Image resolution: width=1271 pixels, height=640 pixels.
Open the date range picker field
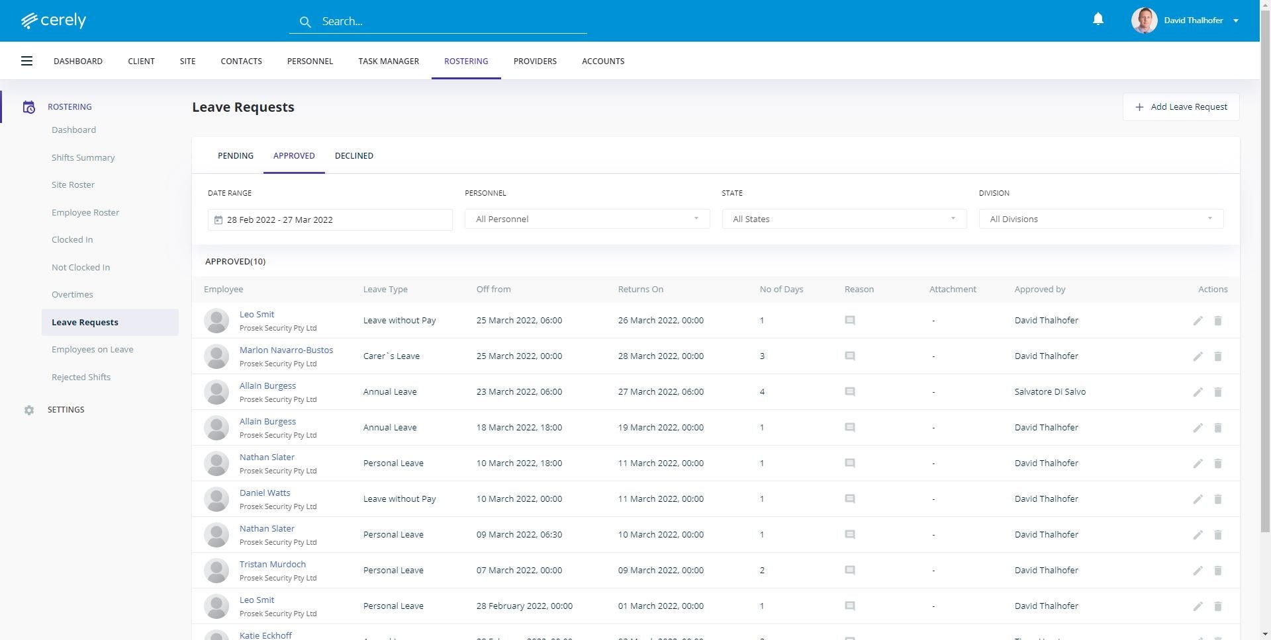click(330, 220)
